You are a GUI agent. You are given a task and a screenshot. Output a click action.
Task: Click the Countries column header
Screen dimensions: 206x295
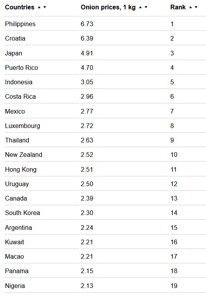point(20,7)
